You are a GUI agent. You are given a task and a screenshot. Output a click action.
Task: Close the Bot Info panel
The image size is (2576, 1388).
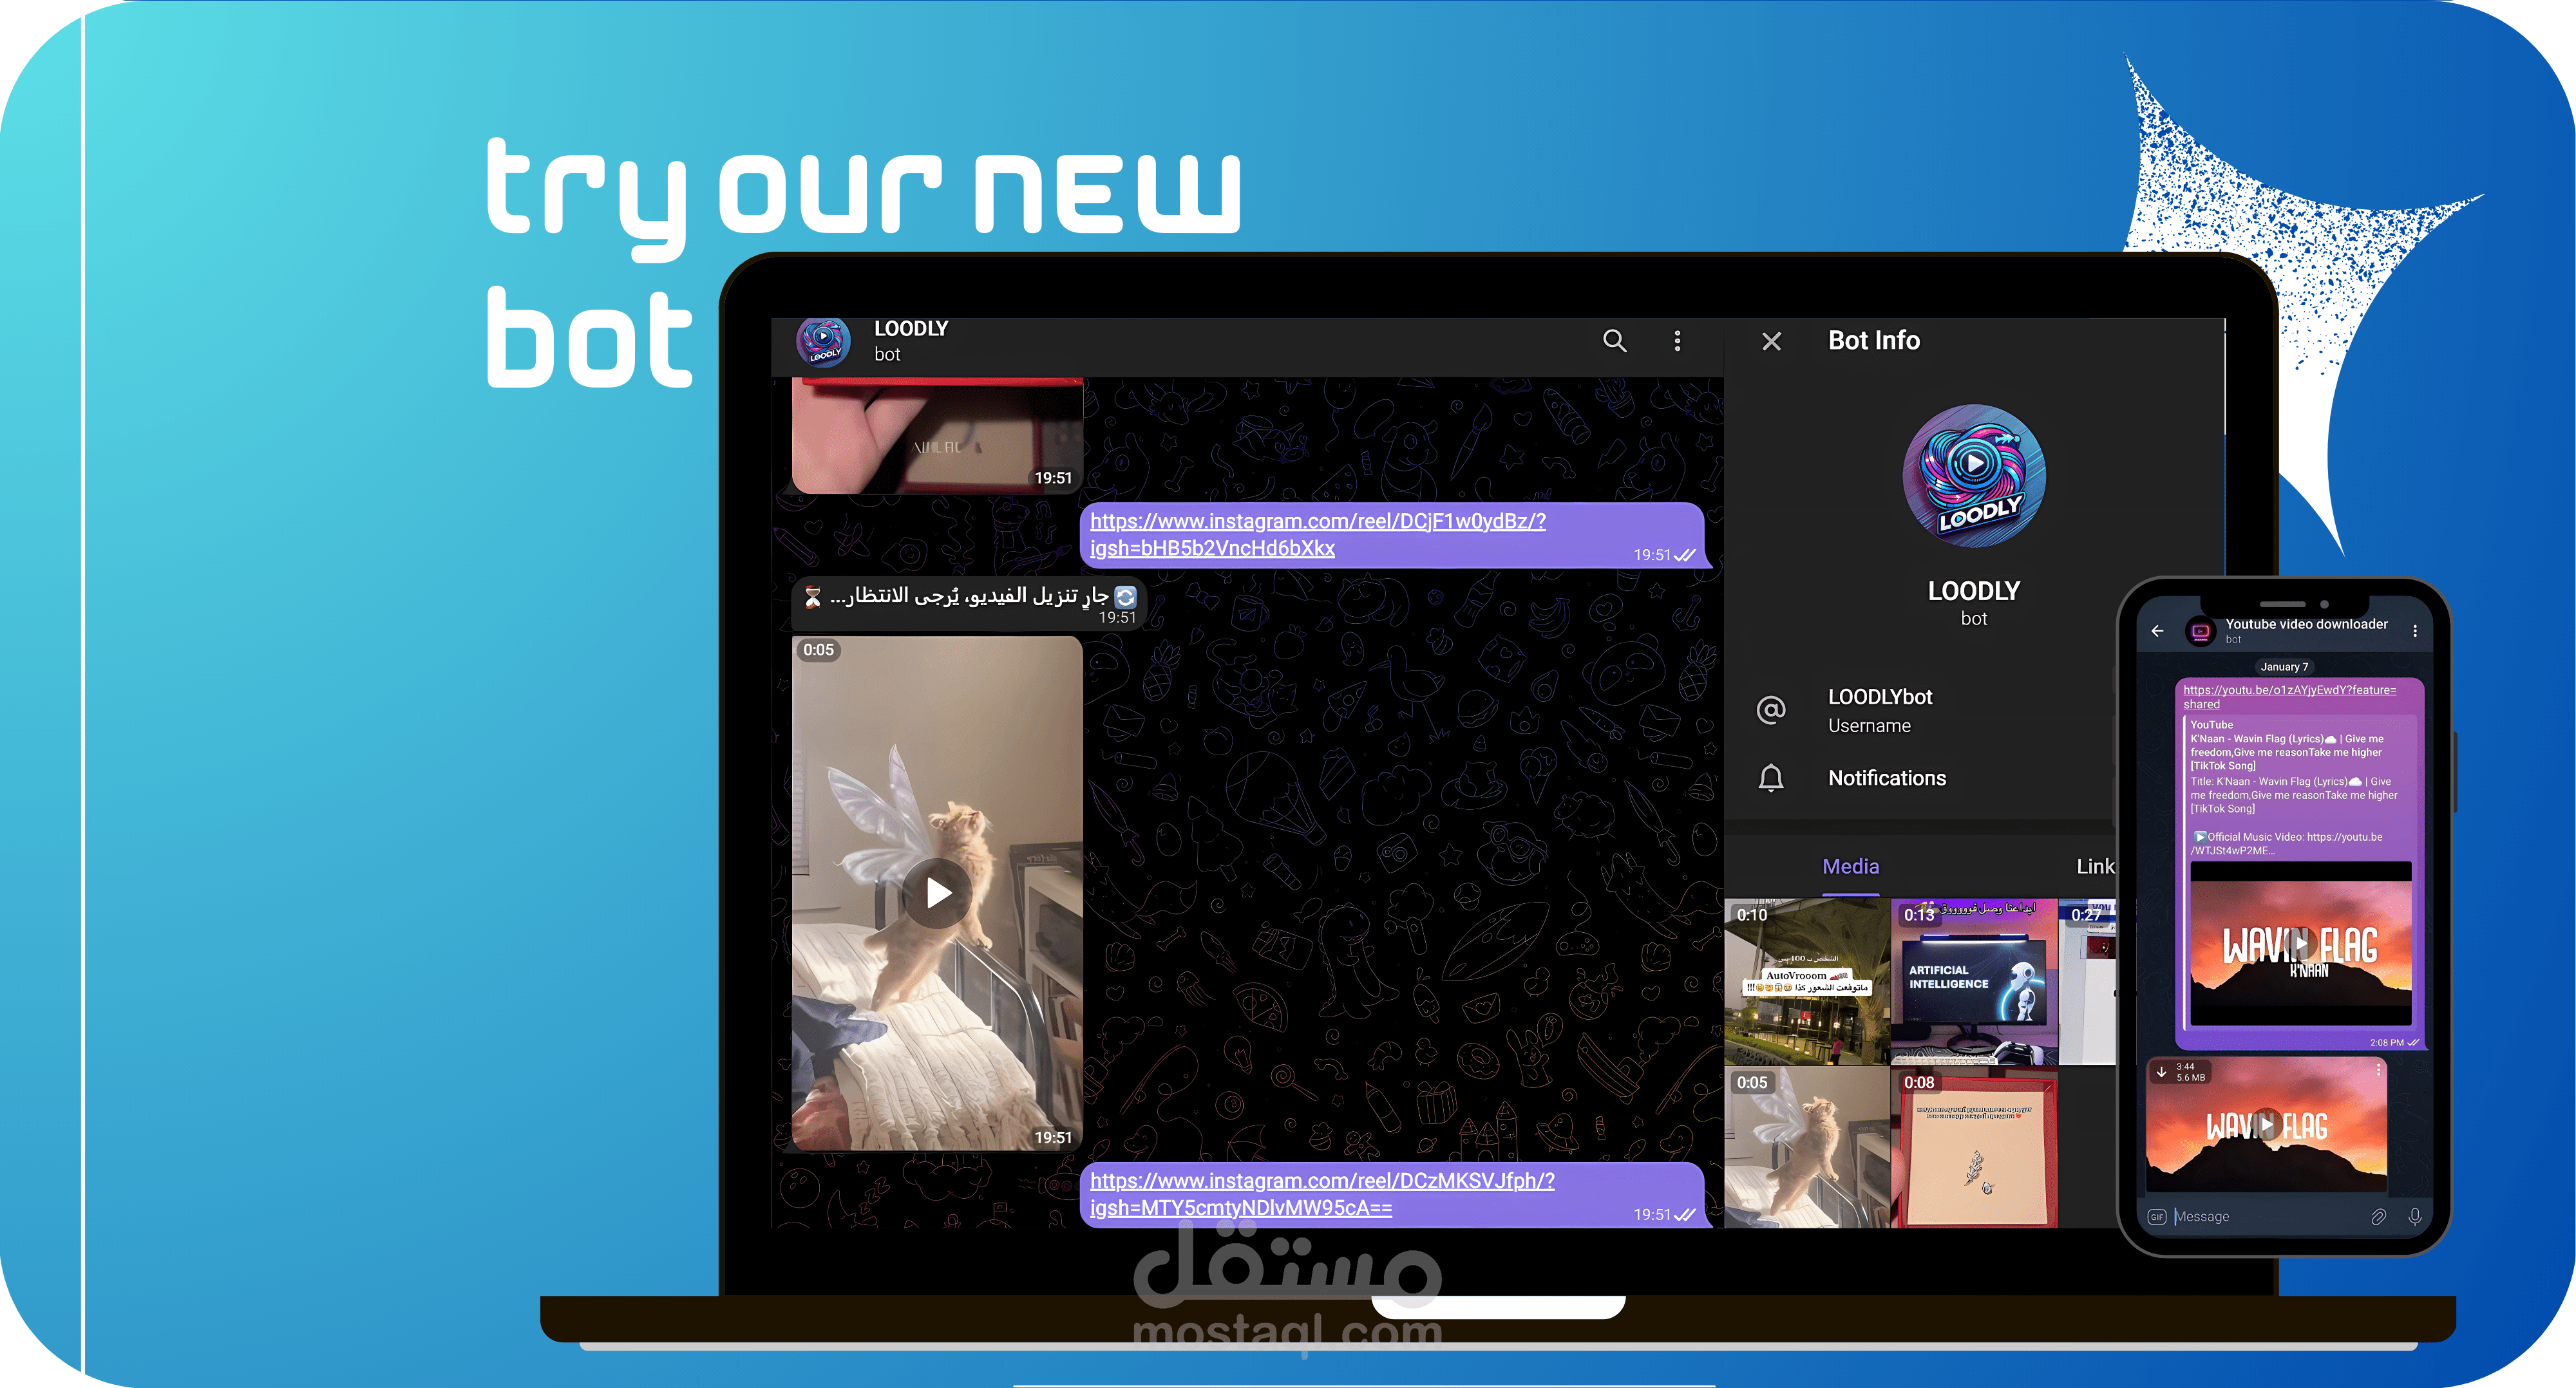[1771, 342]
